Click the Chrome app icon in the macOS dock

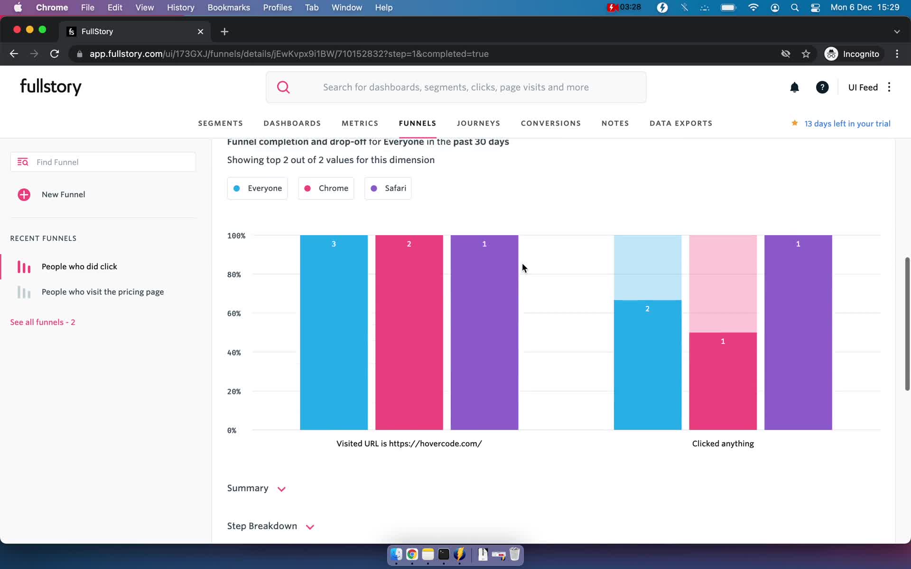412,555
